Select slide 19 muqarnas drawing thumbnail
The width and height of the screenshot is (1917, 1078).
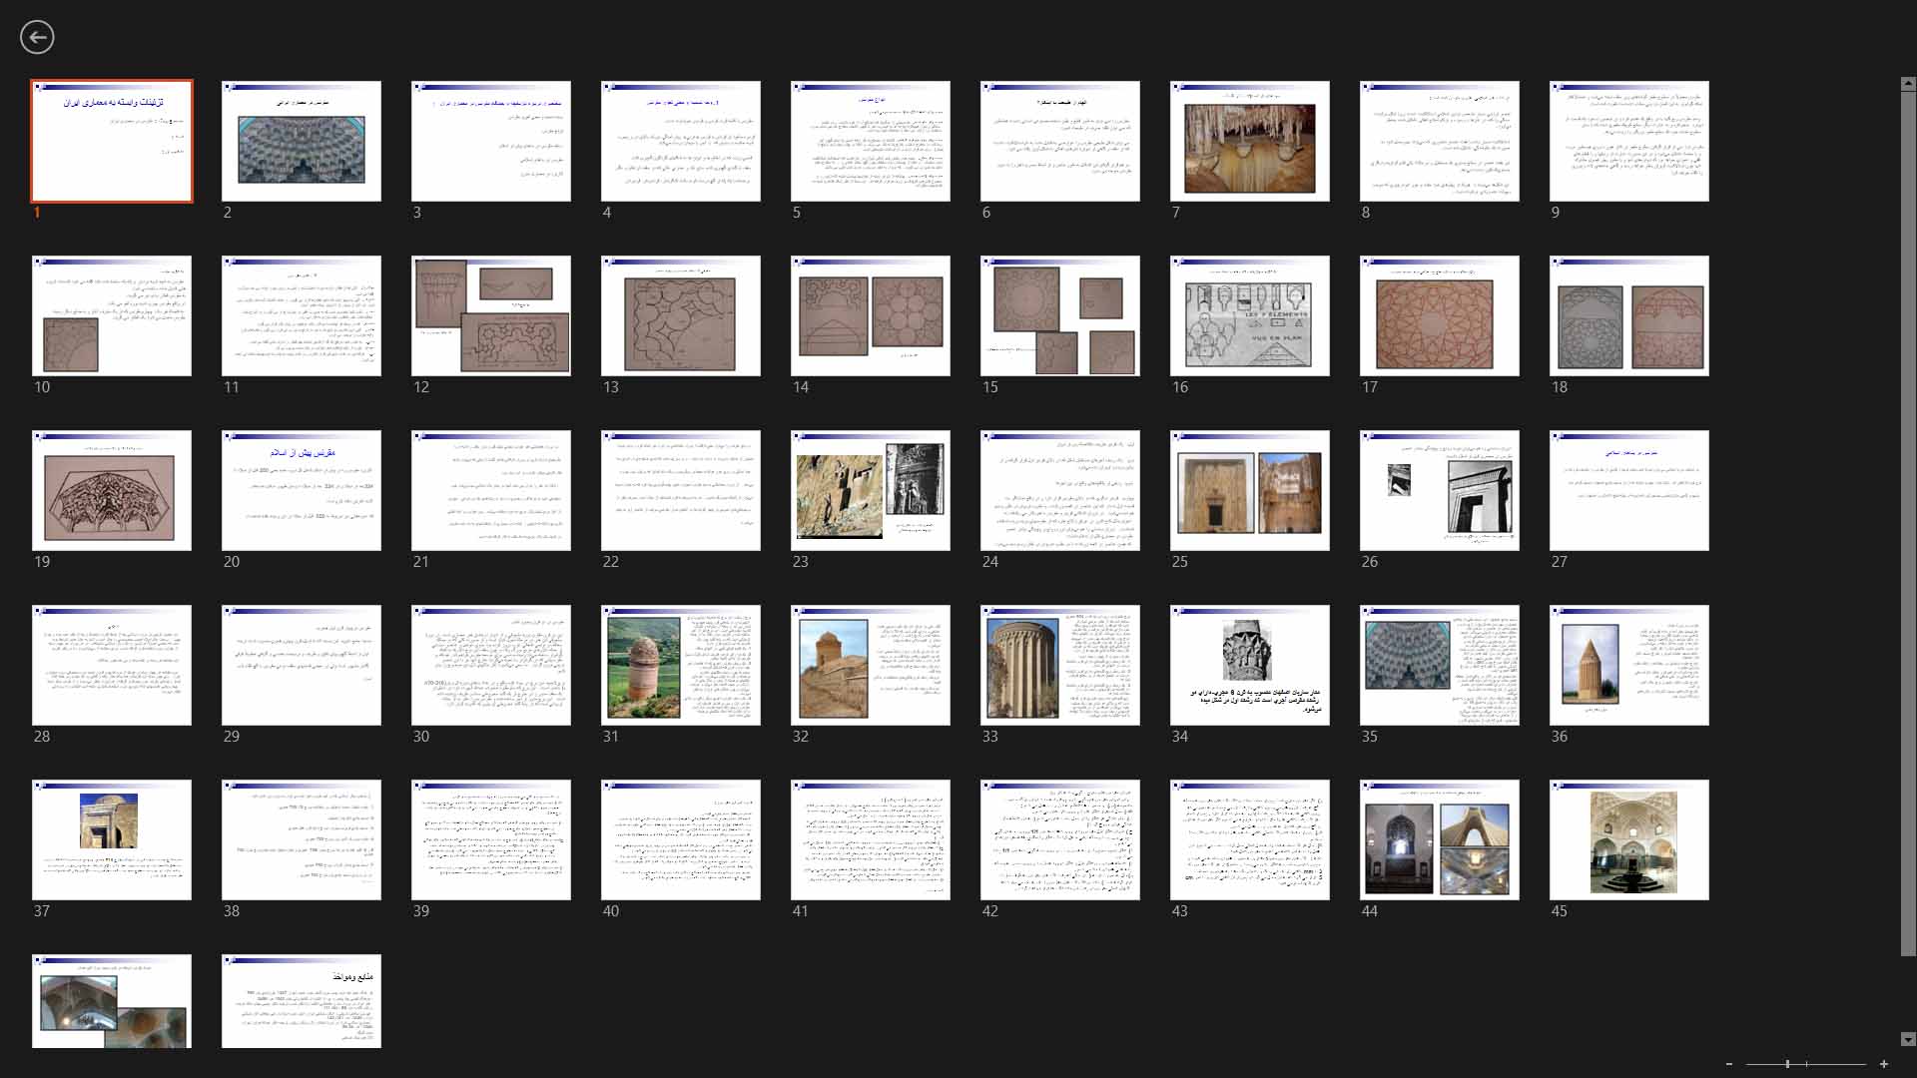coord(112,491)
